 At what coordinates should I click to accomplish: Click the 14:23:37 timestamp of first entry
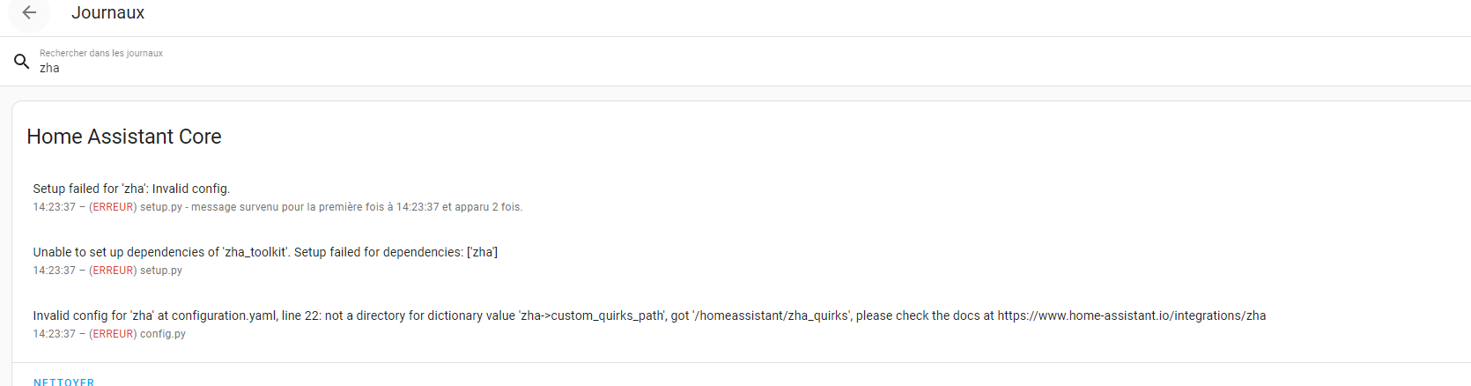[x=55, y=207]
